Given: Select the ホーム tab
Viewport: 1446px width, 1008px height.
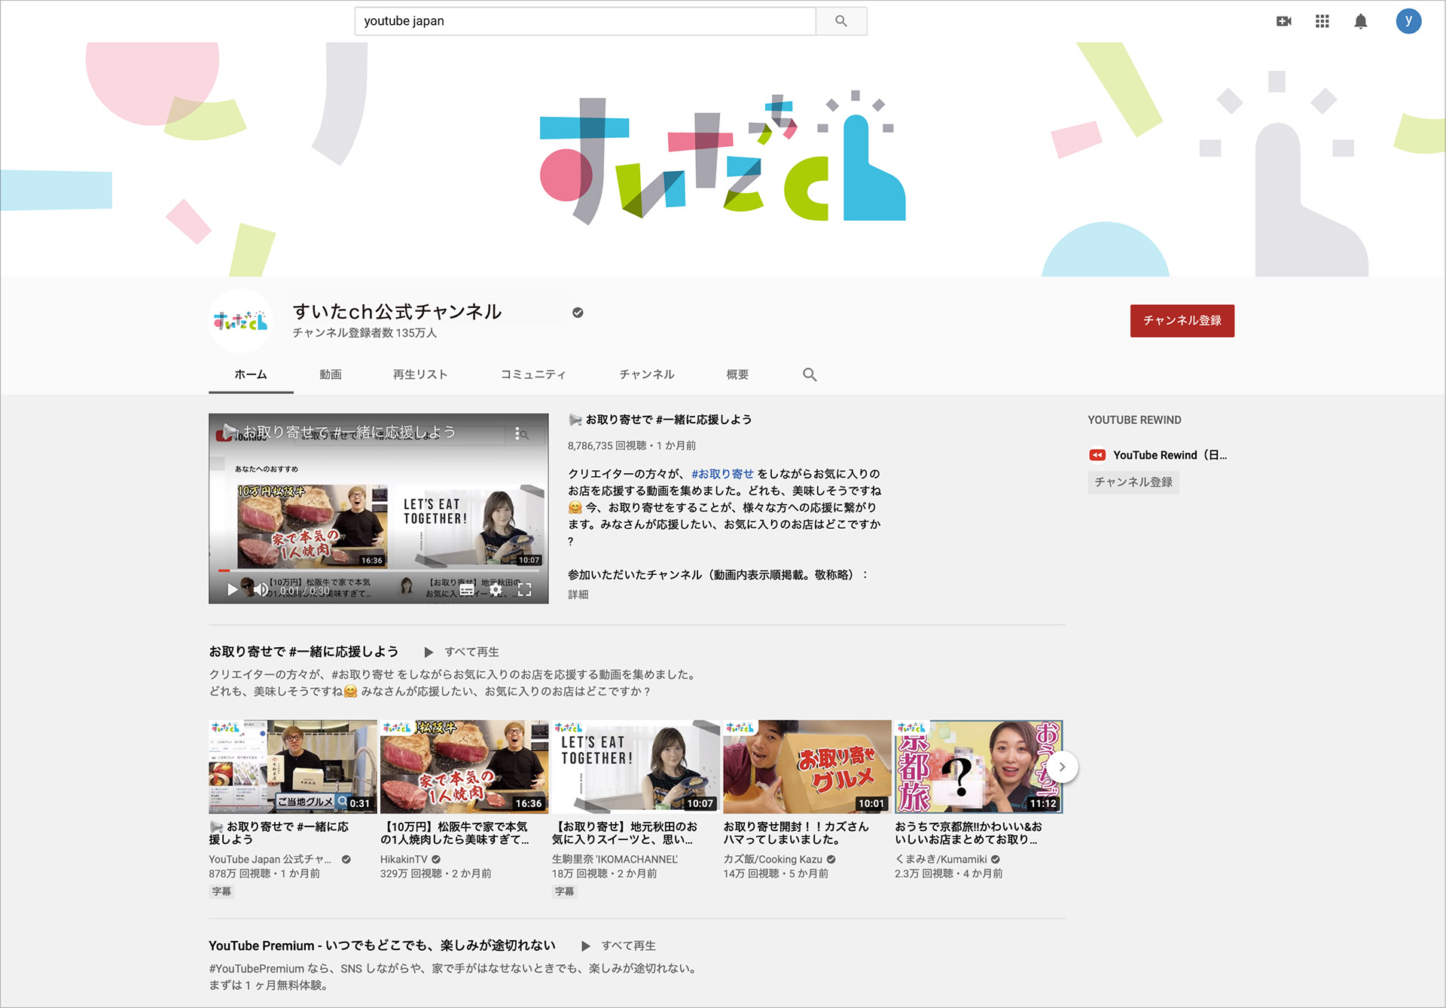Looking at the screenshot, I should pyautogui.click(x=251, y=374).
